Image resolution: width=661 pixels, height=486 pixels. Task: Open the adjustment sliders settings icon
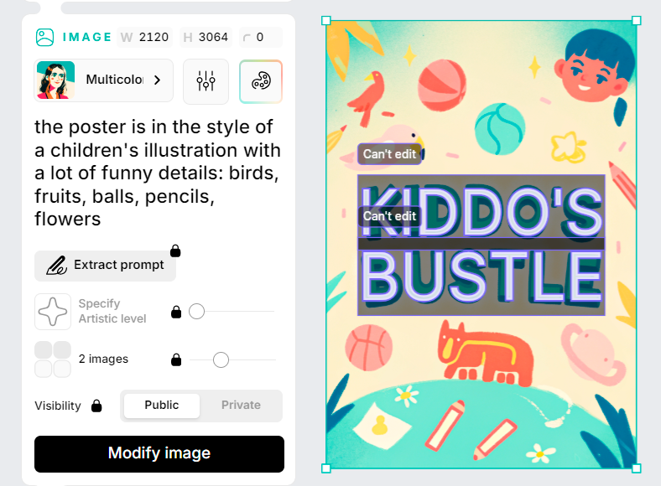pyautogui.click(x=206, y=81)
